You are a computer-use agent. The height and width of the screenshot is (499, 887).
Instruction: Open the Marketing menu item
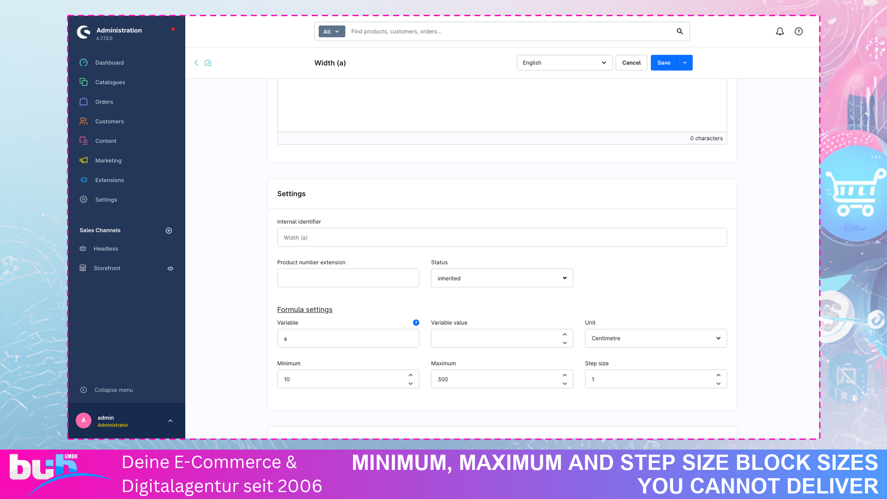pyautogui.click(x=108, y=161)
